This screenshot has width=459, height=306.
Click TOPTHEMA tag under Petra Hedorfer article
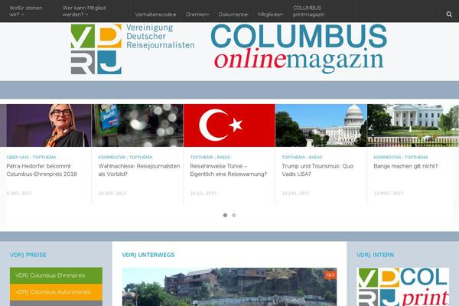[x=44, y=158]
